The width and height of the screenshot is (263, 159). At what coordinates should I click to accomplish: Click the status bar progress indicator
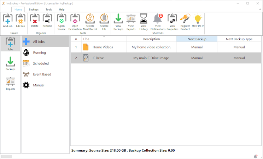pyautogui.click(x=7, y=157)
